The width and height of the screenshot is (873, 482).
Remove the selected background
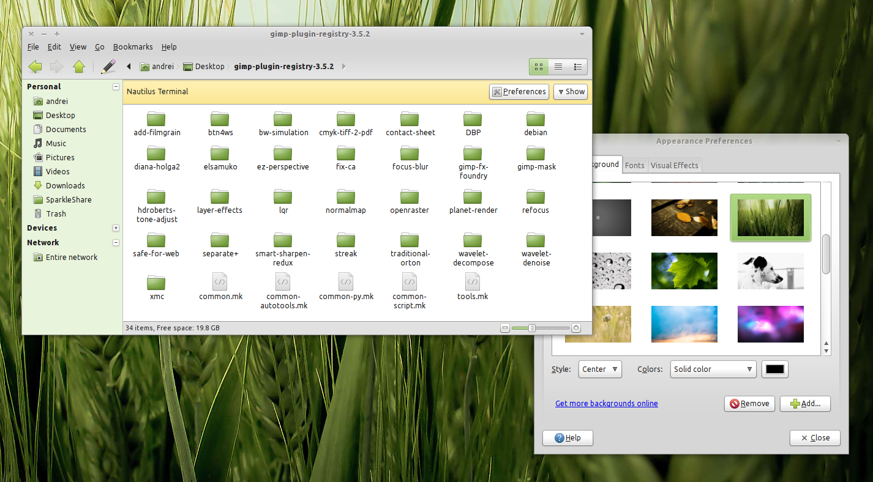pyautogui.click(x=749, y=404)
